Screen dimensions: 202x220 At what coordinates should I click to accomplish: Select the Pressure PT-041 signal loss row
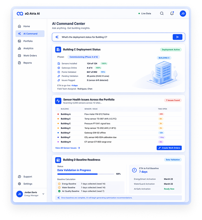(118, 124)
